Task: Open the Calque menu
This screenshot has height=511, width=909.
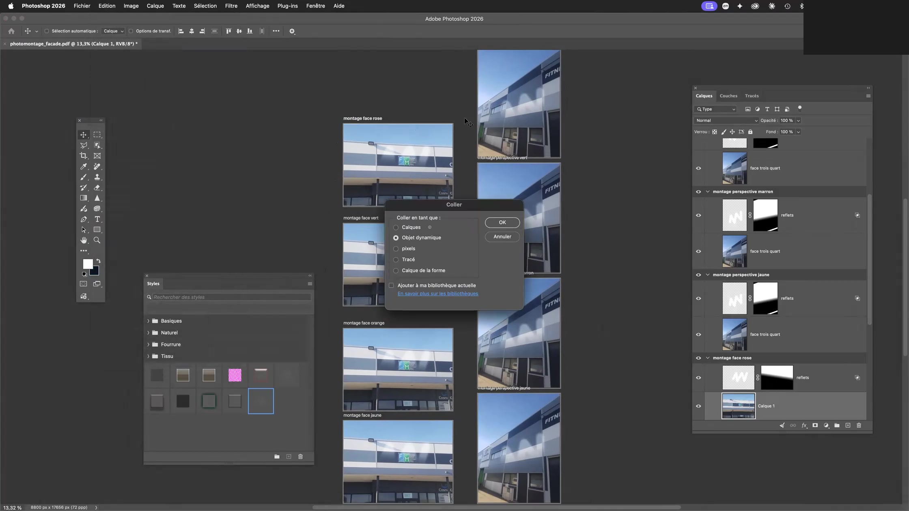Action: [x=155, y=6]
